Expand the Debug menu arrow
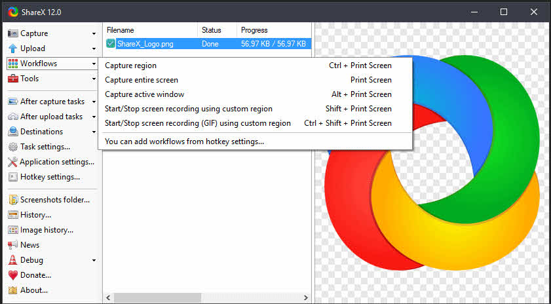 click(x=94, y=261)
